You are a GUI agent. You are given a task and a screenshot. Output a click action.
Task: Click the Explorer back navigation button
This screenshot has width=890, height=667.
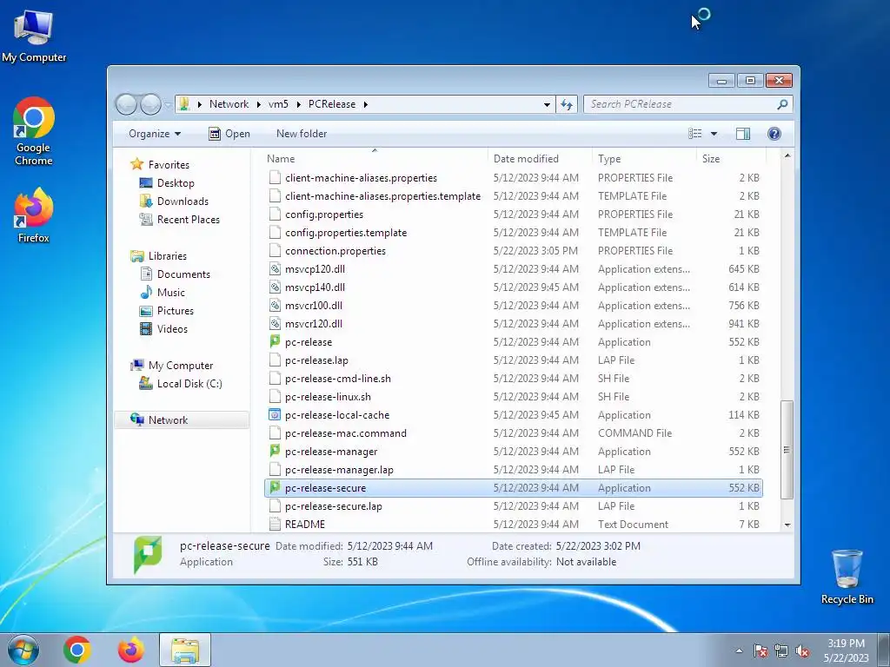tap(126, 104)
